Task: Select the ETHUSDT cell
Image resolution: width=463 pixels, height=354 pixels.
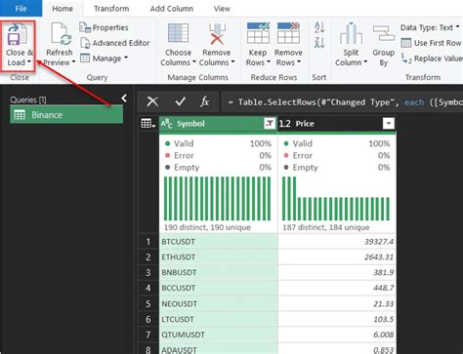Action: (218, 256)
